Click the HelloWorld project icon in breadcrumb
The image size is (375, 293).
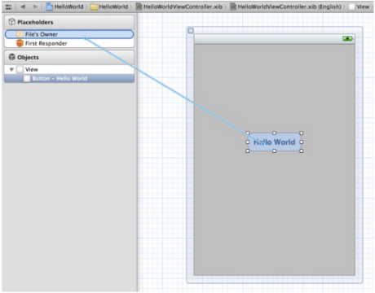pyautogui.click(x=50, y=7)
